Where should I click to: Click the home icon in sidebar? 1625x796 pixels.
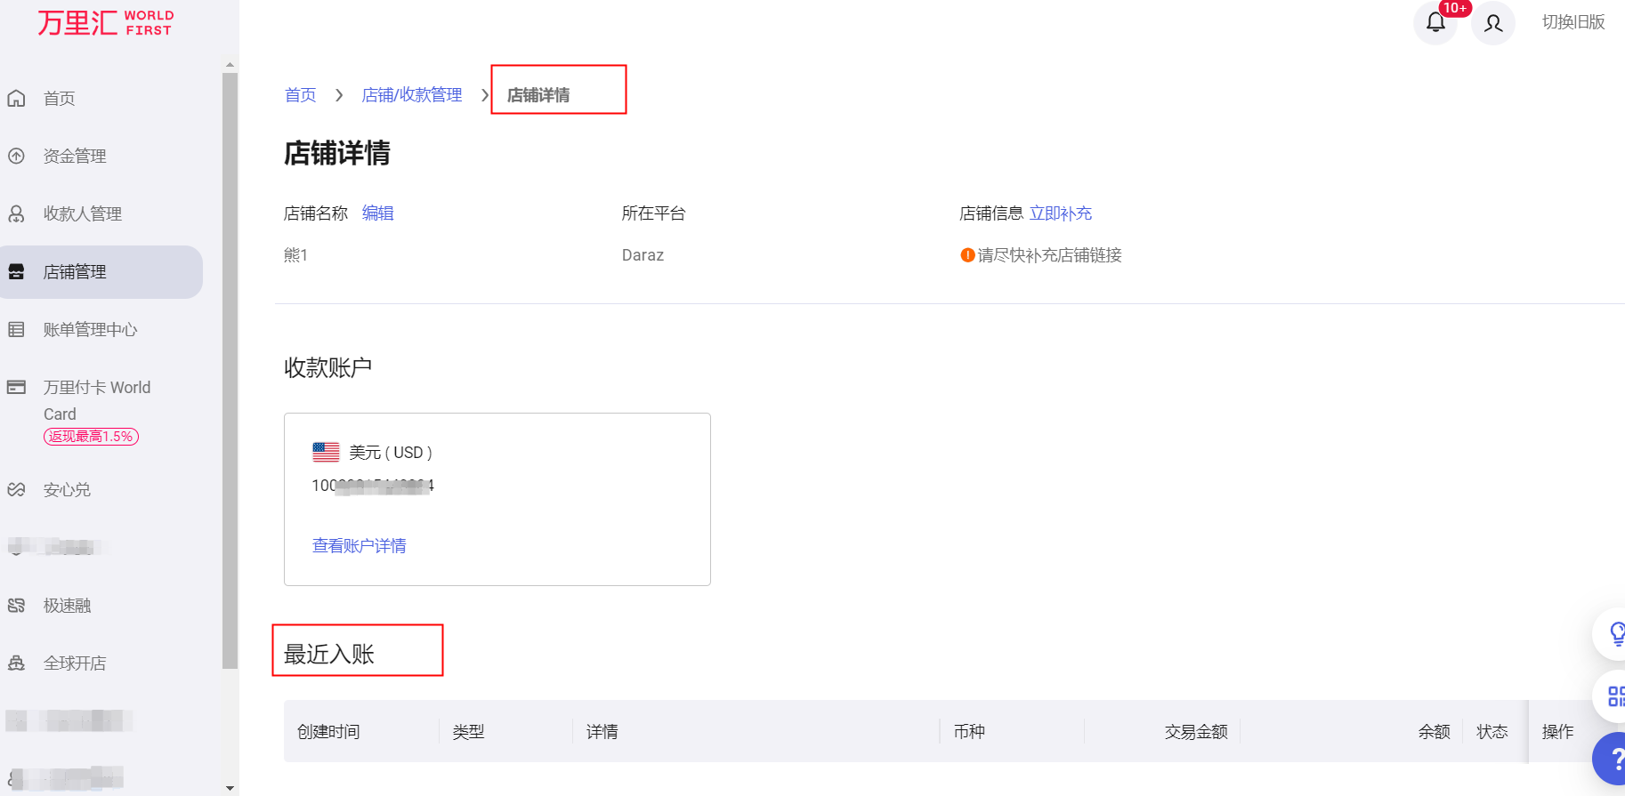tap(16, 98)
